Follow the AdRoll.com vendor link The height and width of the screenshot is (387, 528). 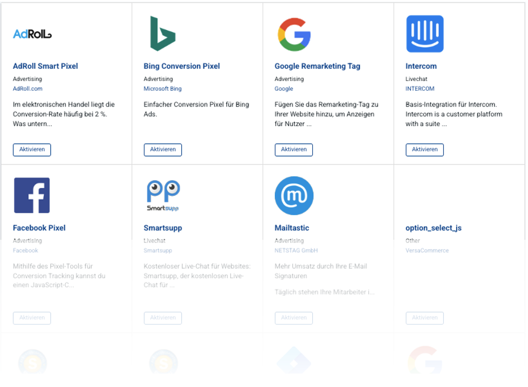pyautogui.click(x=28, y=89)
